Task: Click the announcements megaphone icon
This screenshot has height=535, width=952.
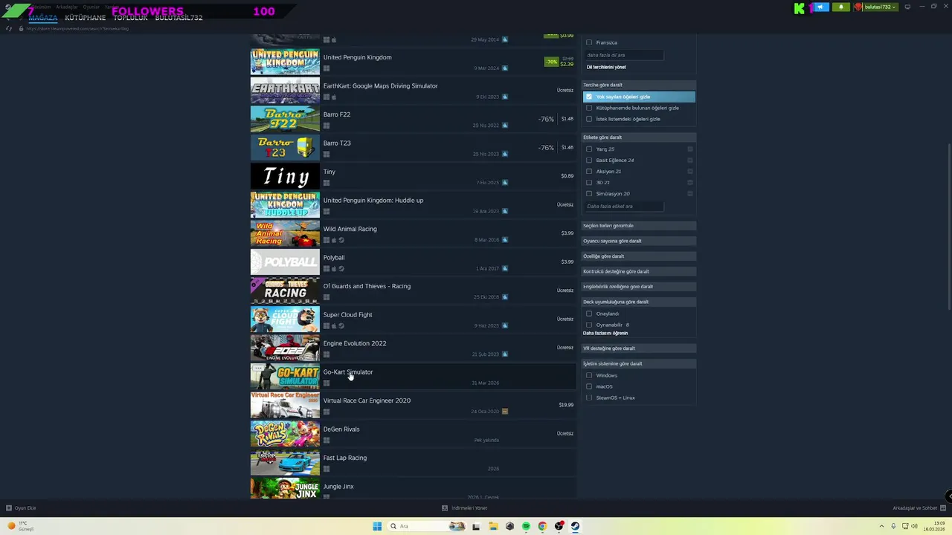Action: point(820,7)
